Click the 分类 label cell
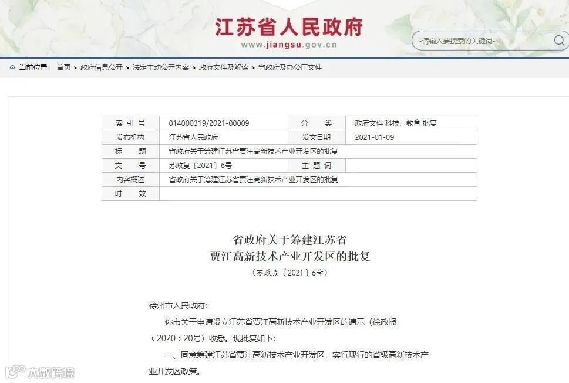This screenshot has width=569, height=383. pyautogui.click(x=317, y=123)
